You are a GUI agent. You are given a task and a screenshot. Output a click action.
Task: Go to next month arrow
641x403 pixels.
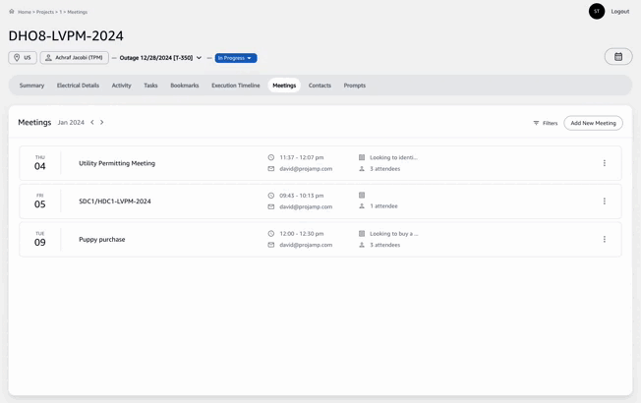coord(102,123)
